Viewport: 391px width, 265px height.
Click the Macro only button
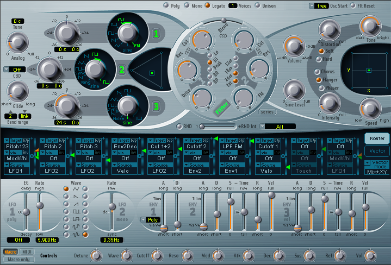point(17,259)
